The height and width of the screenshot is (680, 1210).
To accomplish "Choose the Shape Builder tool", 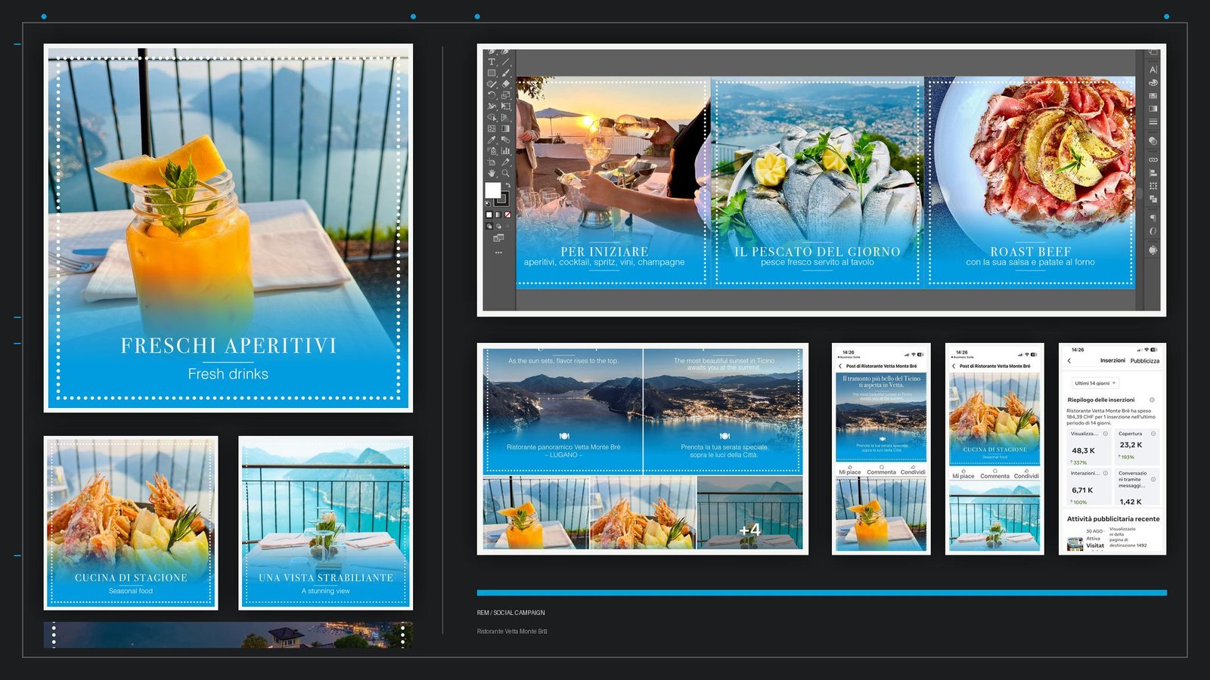I will 492,118.
